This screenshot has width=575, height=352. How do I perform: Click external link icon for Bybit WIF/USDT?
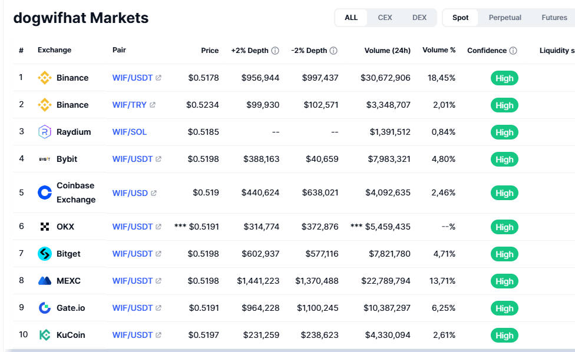(158, 159)
